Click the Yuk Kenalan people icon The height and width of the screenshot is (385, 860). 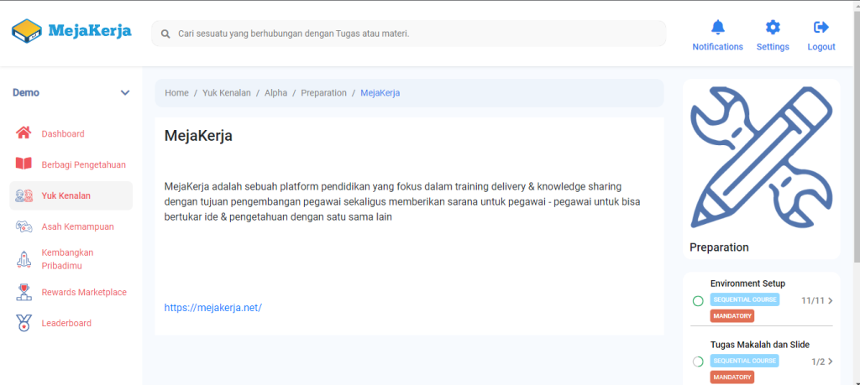coord(24,195)
